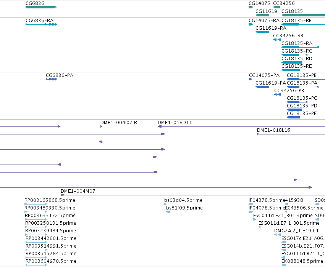The height and width of the screenshot is (267, 325).
Task: Click the RP003442601.5prime EST arrow
Action: click(x=37, y=242)
